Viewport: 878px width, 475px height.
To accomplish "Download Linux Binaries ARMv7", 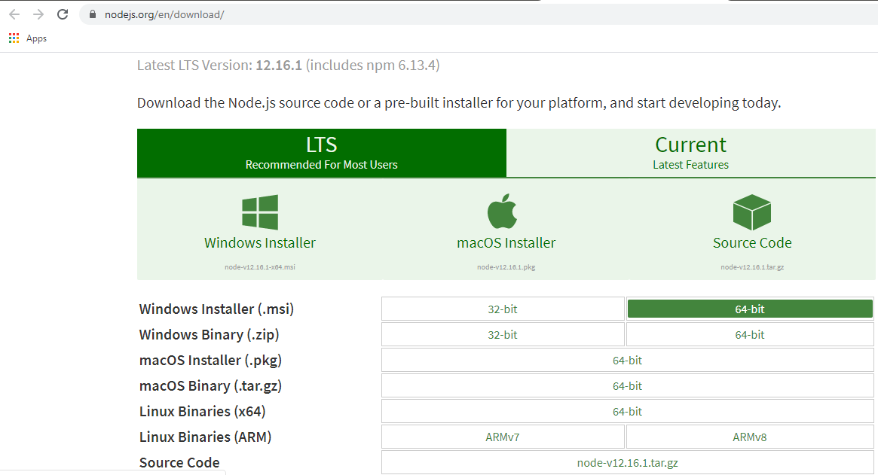I will point(503,437).
